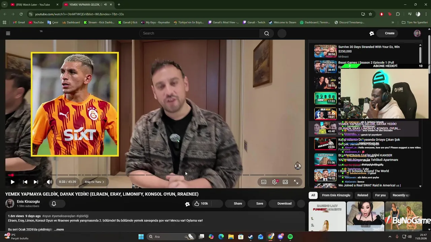Open the tab search dropdown
The width and height of the screenshot is (431, 242).
[4, 5]
